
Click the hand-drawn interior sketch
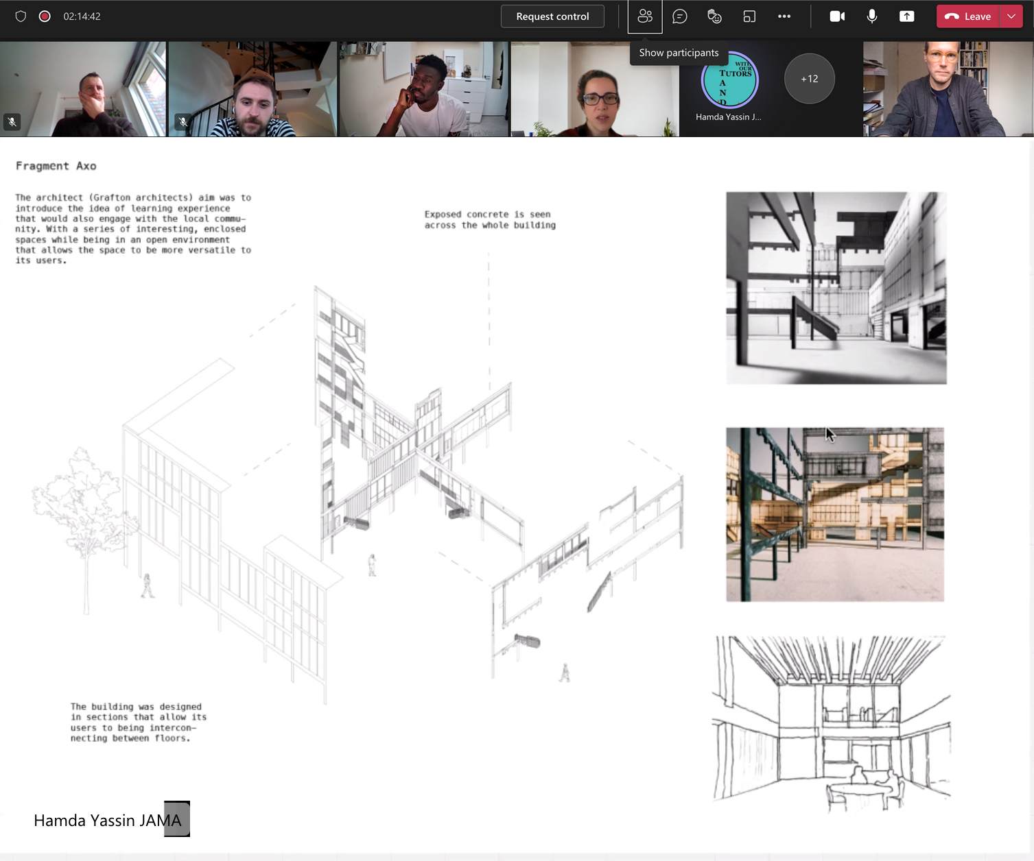point(832,723)
